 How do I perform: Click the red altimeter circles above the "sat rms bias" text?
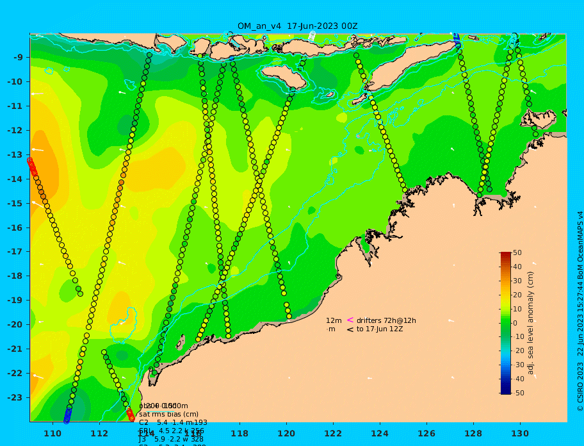pyautogui.click(x=130, y=415)
